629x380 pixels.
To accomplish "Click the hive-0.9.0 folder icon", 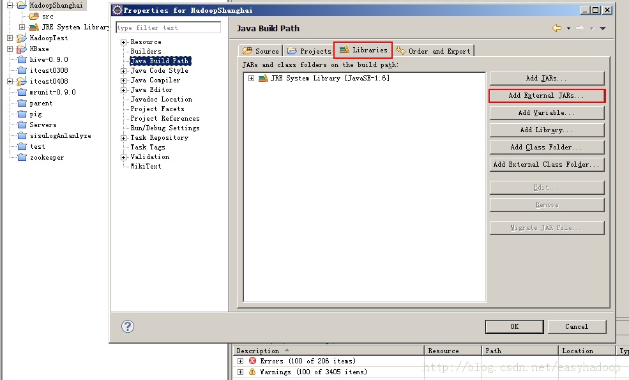I will 22,60.
